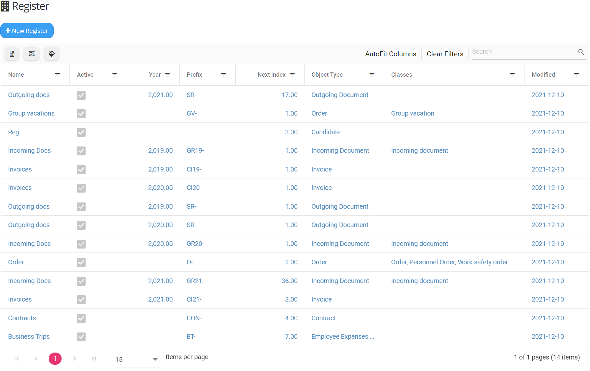Uncheck Active for the Contracts register
The width and height of the screenshot is (590, 371).
[81, 318]
